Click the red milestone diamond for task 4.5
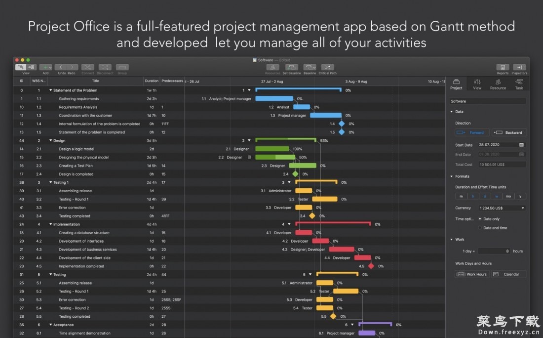 371,266
